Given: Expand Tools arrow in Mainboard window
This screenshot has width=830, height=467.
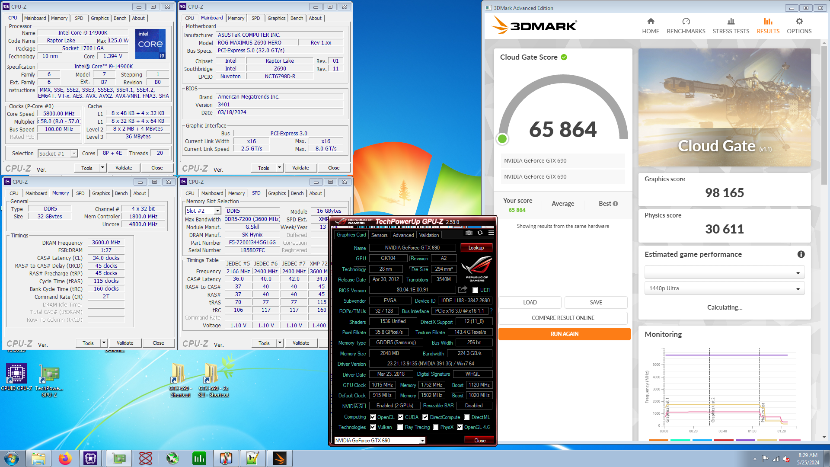Looking at the screenshot, I should pyautogui.click(x=279, y=168).
